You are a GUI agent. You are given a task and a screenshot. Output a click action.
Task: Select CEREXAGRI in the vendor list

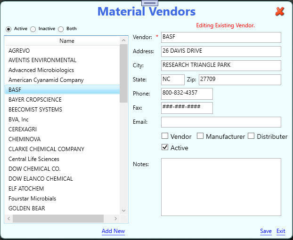[x=62, y=129]
